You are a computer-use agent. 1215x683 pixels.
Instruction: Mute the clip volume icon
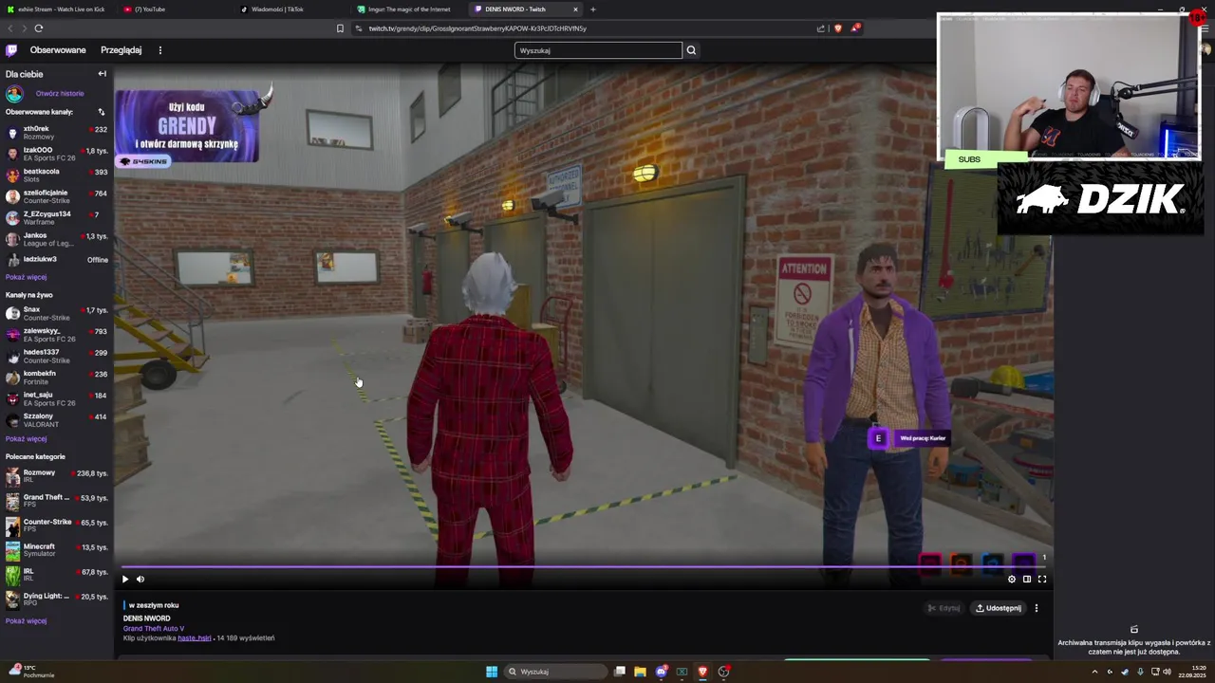tap(140, 579)
